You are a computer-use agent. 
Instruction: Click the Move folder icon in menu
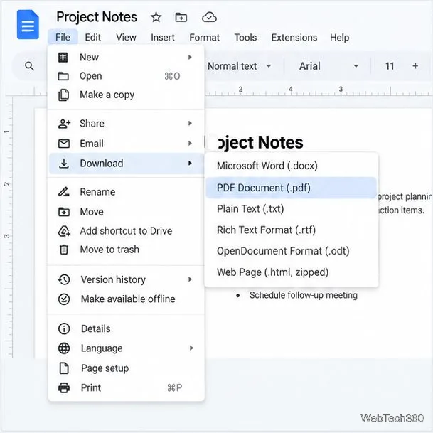click(x=64, y=212)
